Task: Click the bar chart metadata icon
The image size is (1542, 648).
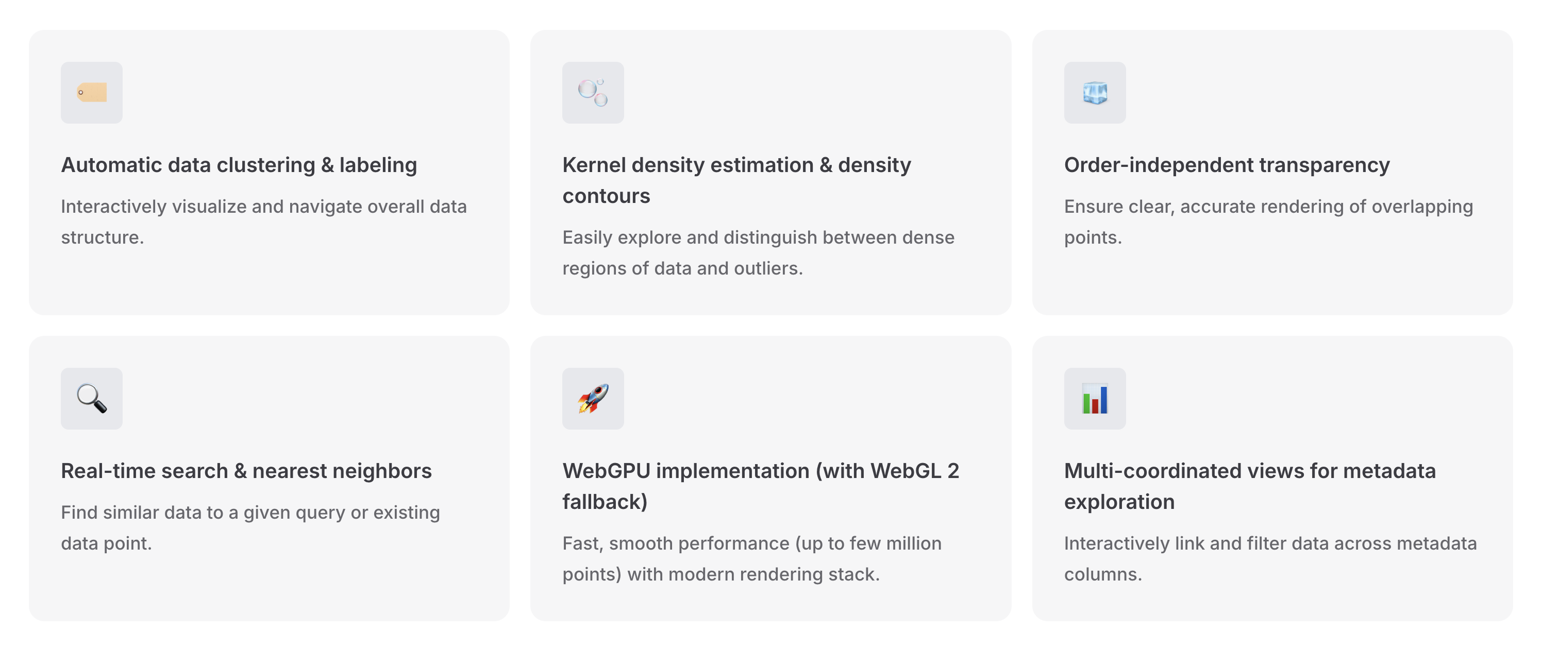Action: pyautogui.click(x=1095, y=399)
